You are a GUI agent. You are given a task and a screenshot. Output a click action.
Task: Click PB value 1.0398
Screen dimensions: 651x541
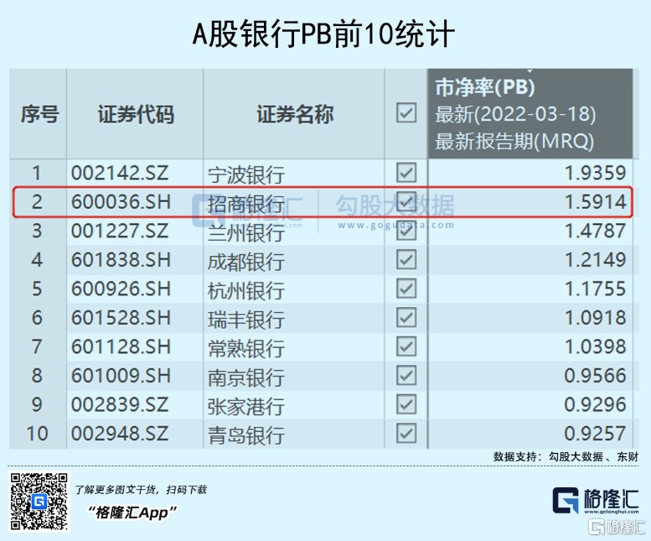point(596,347)
